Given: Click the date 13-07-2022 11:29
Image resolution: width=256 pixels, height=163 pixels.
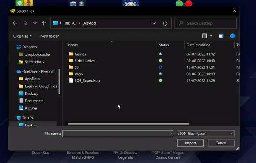Looking at the screenshot, I should coord(201,81).
